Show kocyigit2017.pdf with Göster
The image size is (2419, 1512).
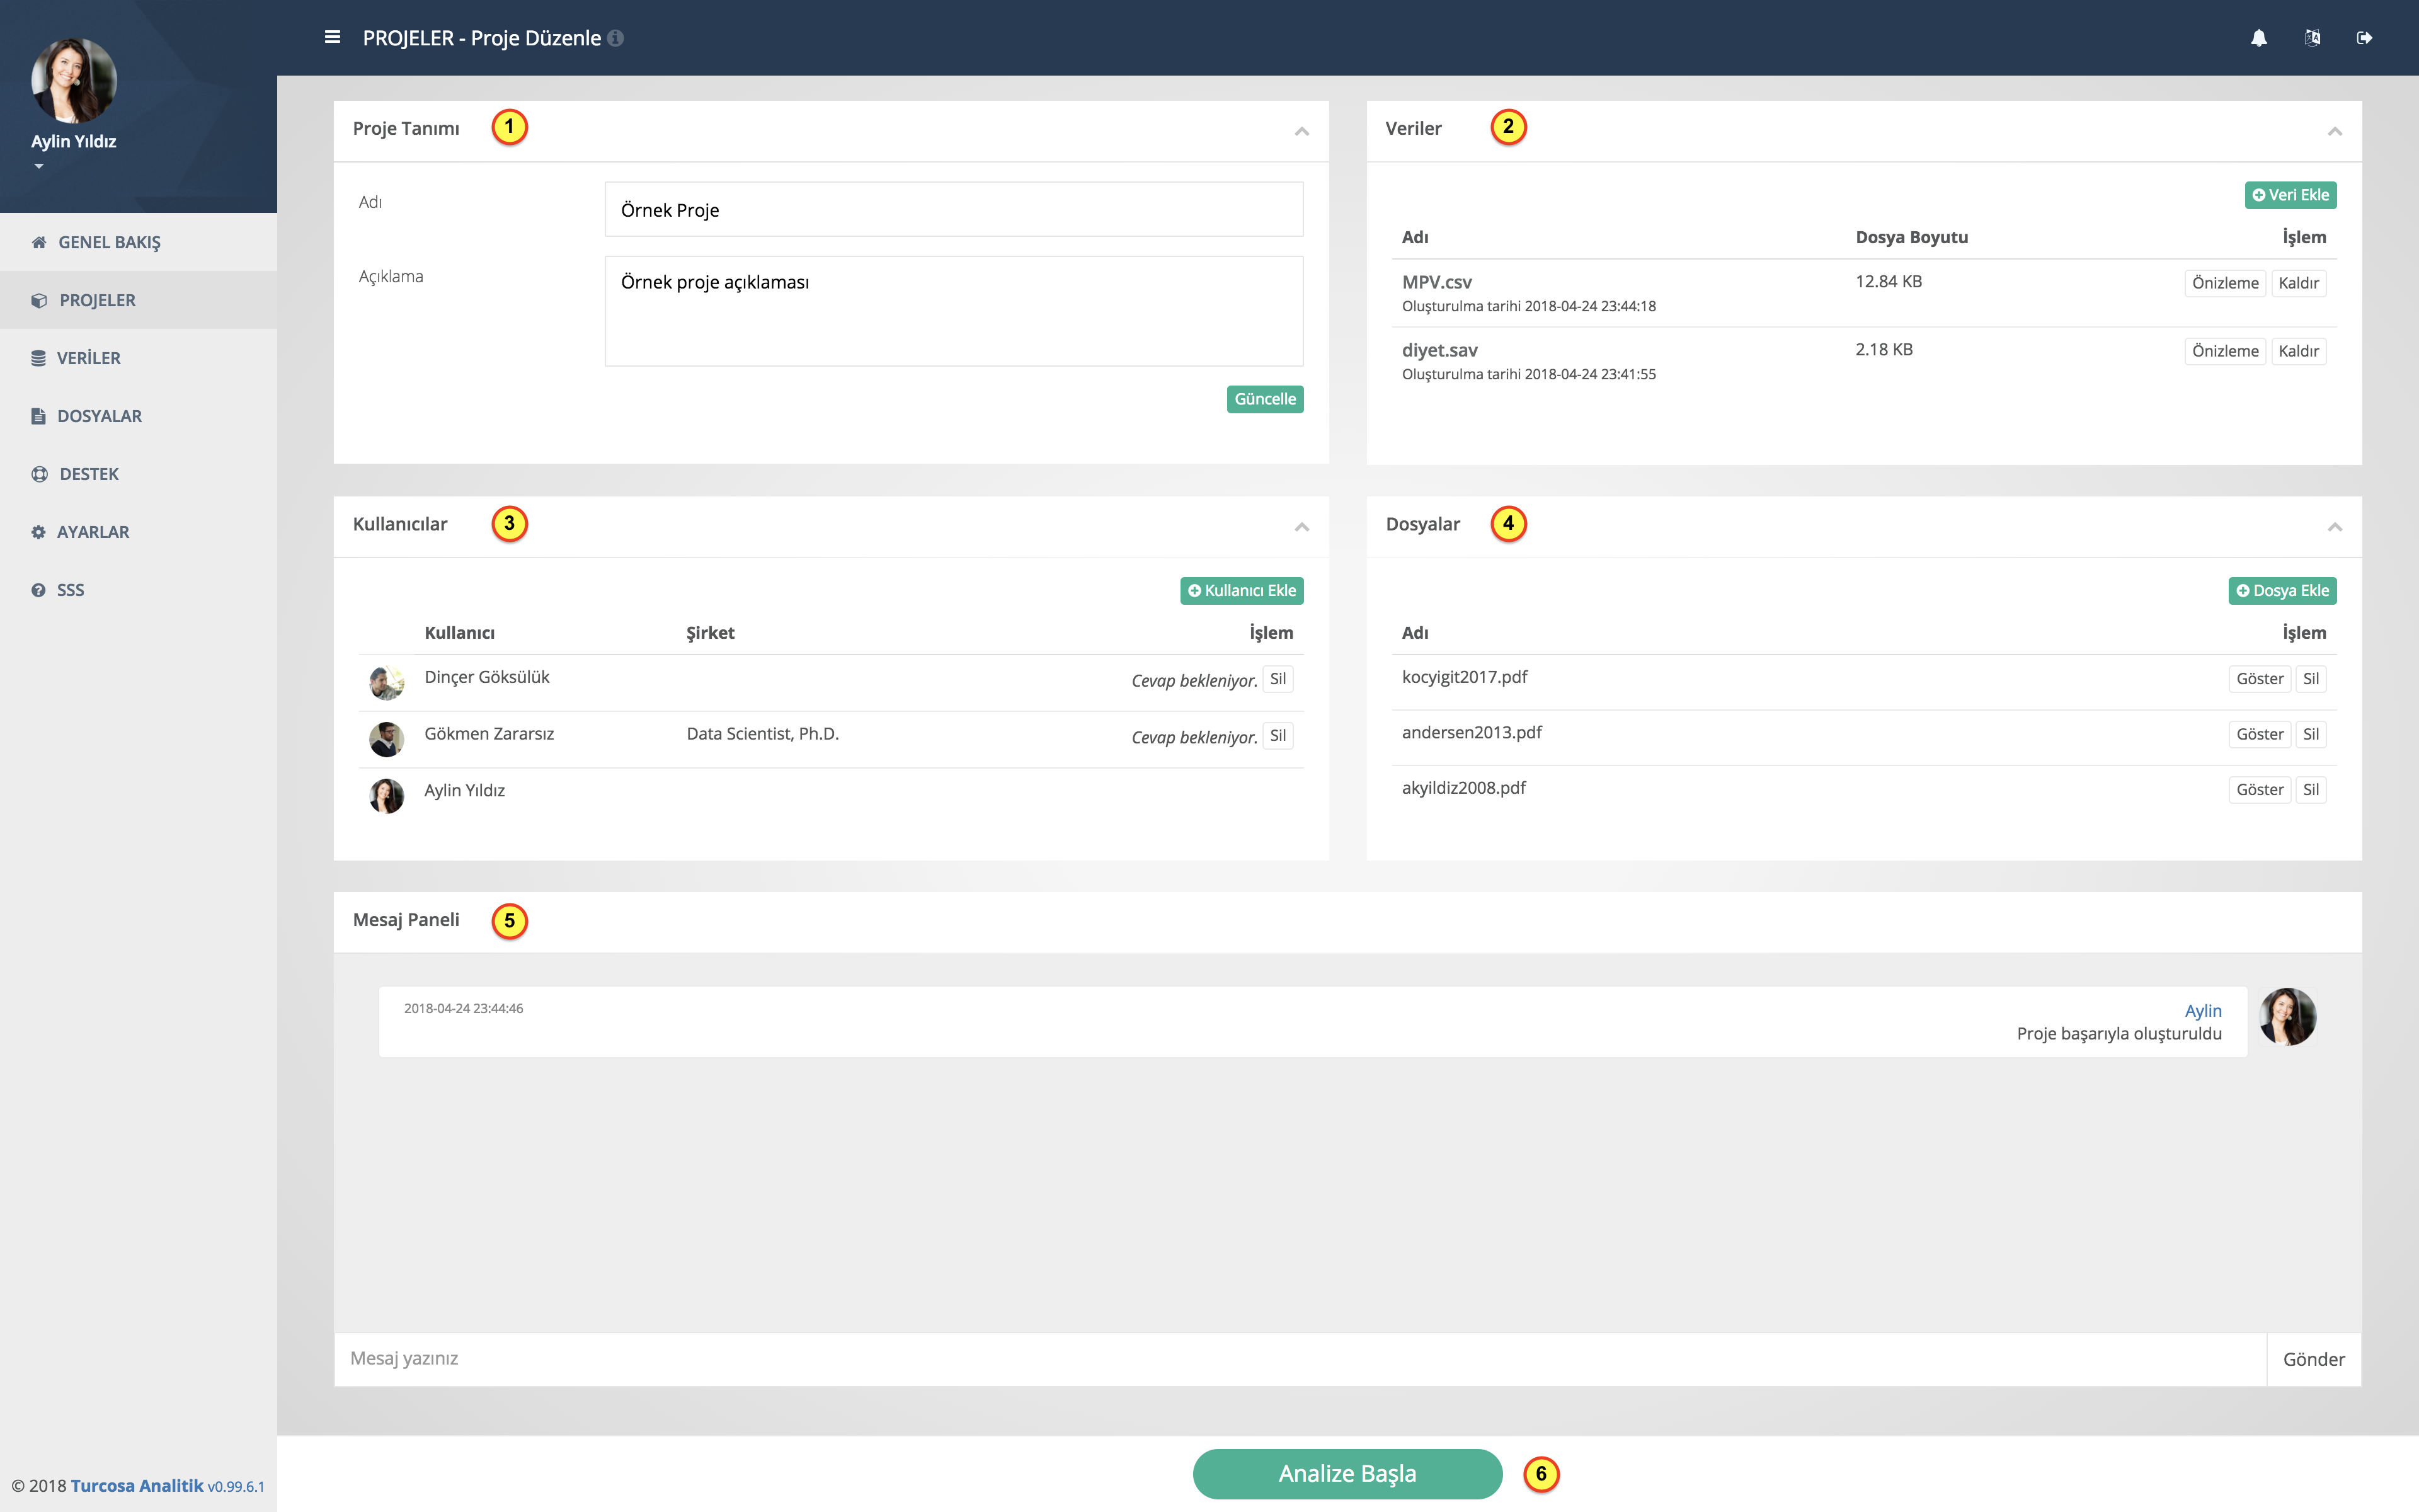2259,679
